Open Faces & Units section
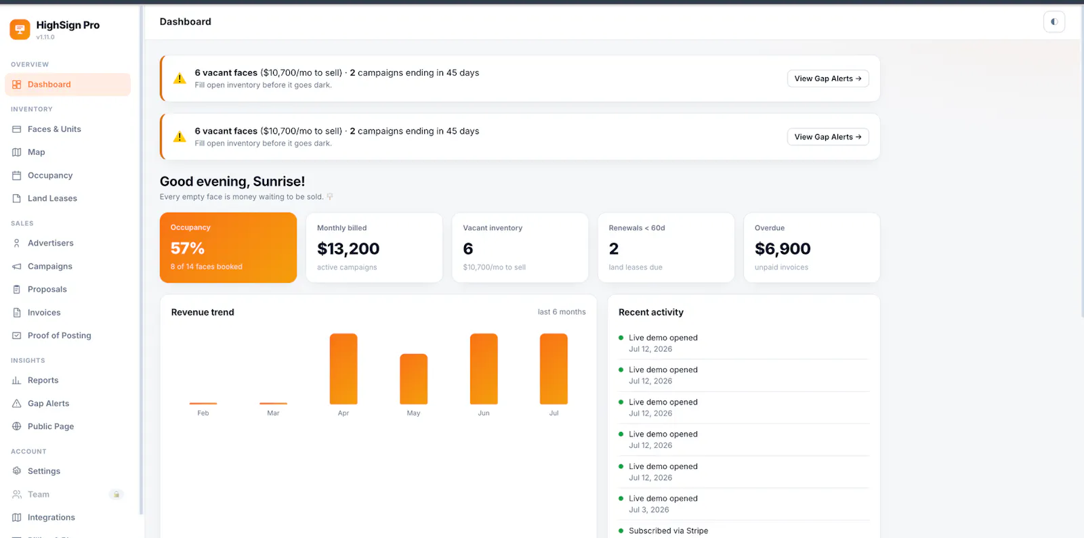Image resolution: width=1084 pixels, height=538 pixels. pos(68,129)
